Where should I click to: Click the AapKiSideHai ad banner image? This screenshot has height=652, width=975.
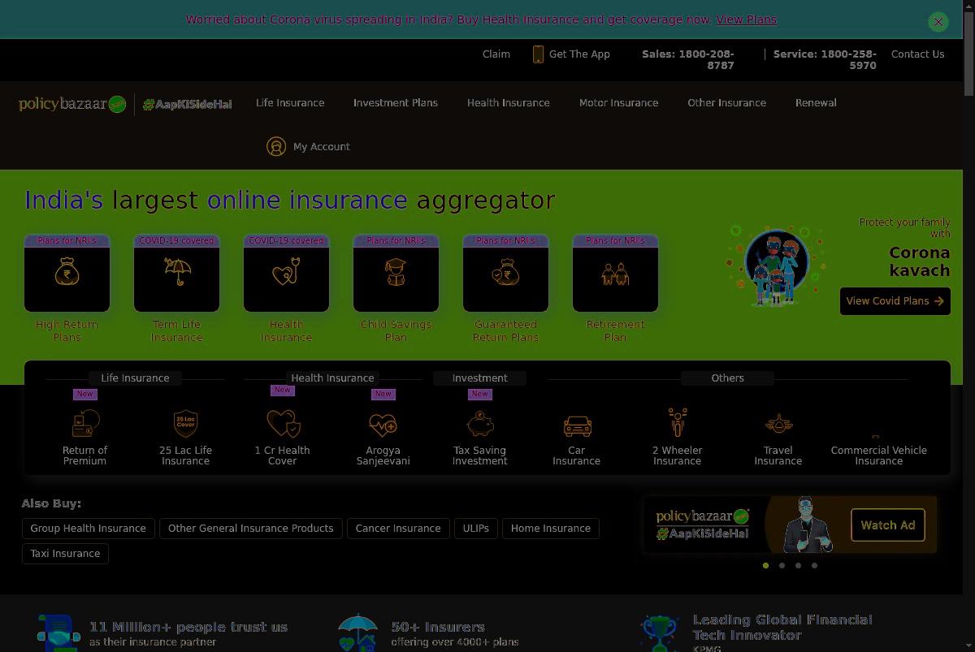click(791, 525)
